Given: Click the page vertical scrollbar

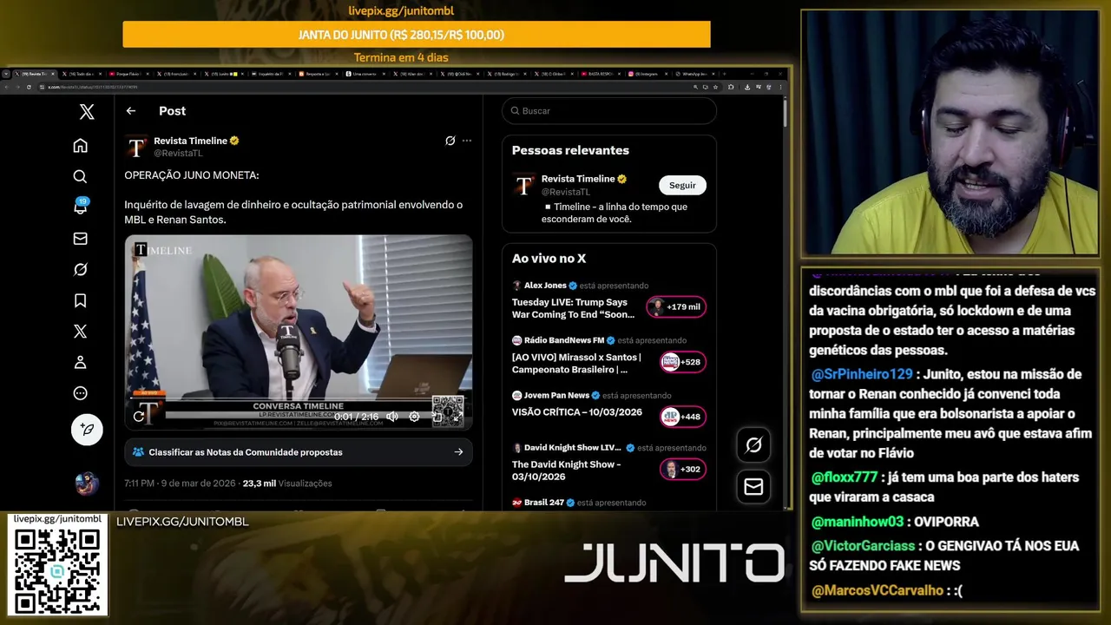Looking at the screenshot, I should tap(785, 113).
